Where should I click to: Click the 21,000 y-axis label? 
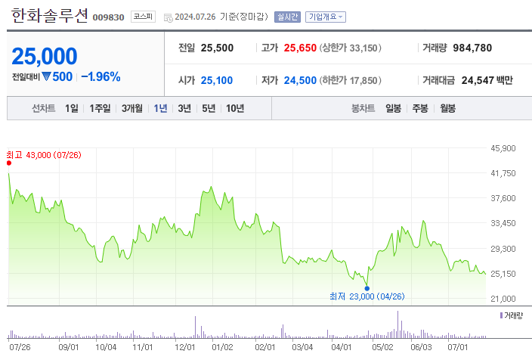tap(503, 299)
